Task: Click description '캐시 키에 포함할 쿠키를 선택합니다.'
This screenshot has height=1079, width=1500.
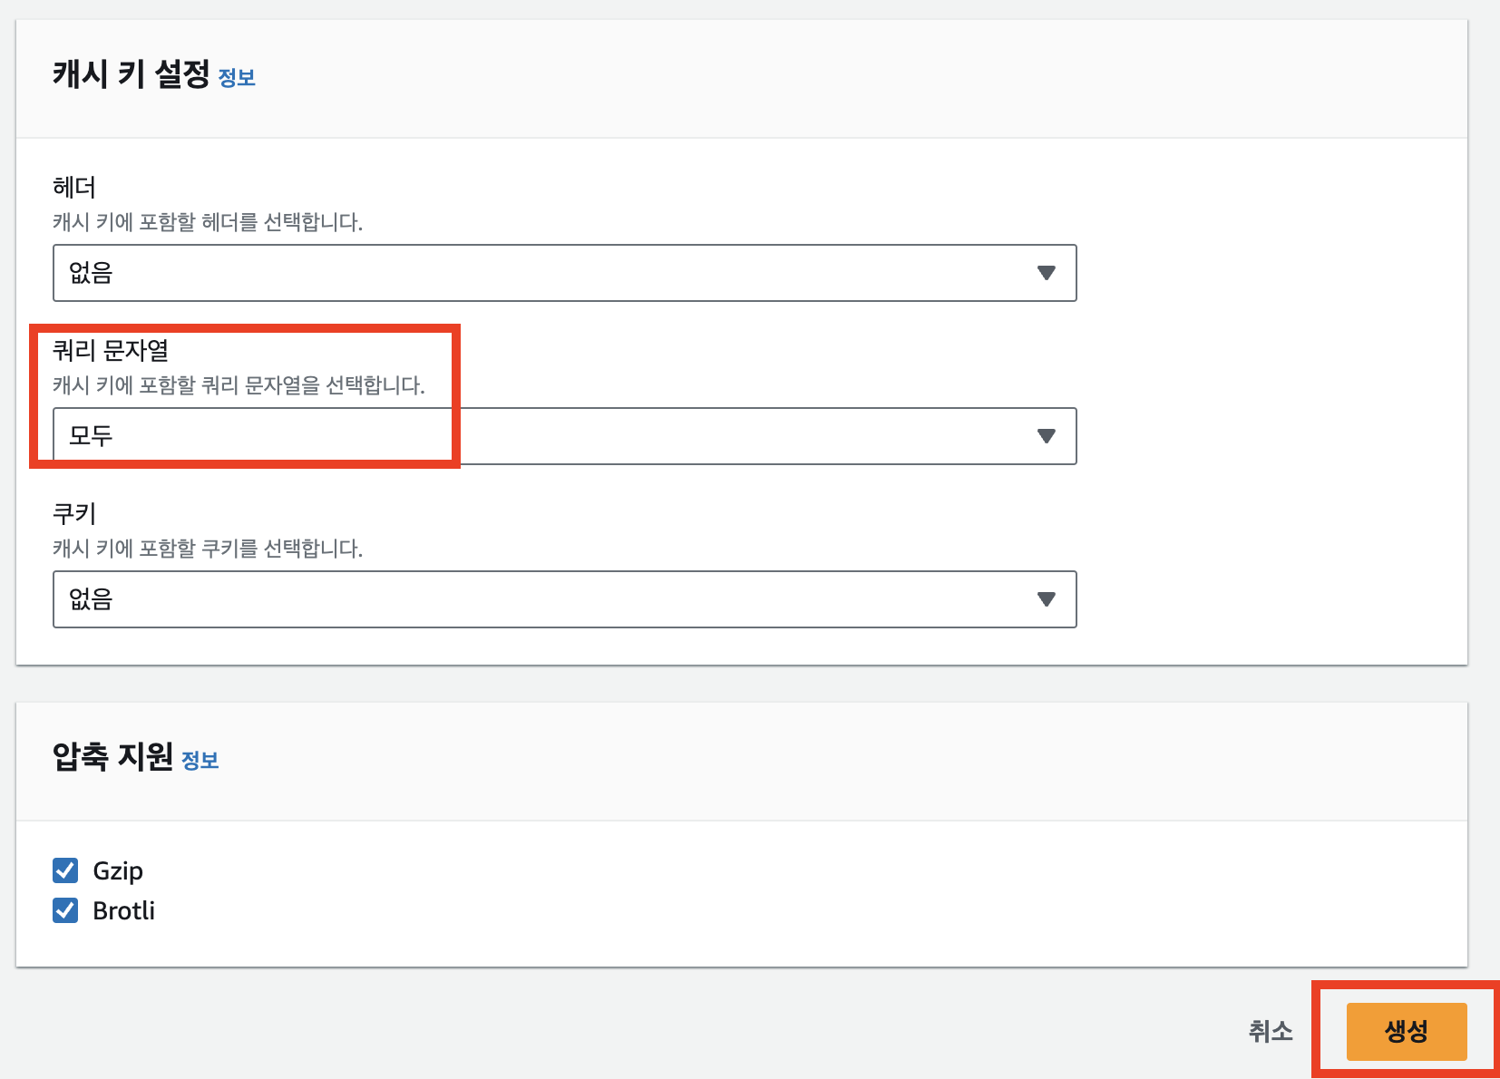Action: 208,549
